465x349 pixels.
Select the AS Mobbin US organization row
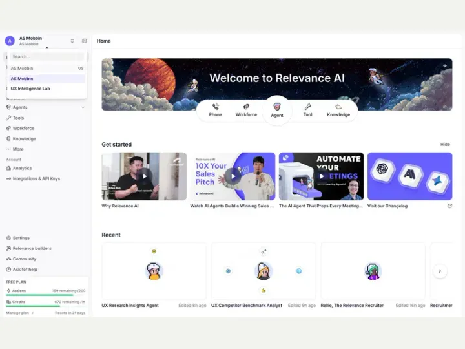click(x=47, y=69)
